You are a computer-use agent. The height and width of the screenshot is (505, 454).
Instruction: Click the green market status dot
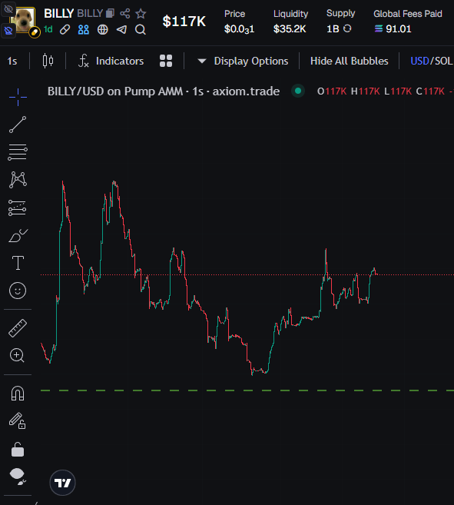pos(298,91)
